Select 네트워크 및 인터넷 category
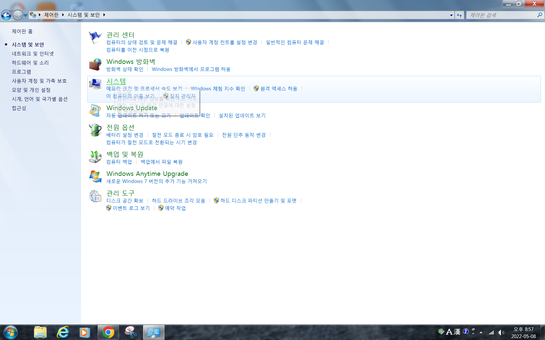The width and height of the screenshot is (545, 340). pos(33,54)
